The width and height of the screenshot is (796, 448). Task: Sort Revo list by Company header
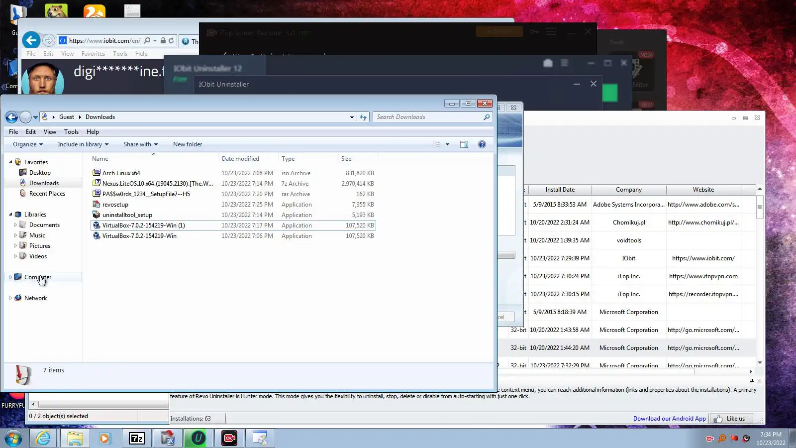[x=629, y=190]
